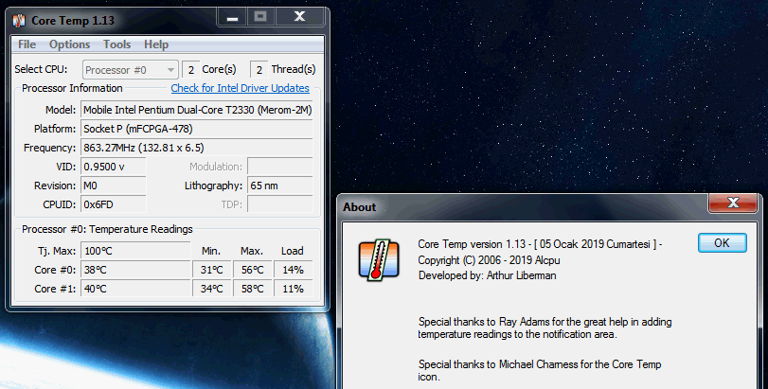
Task: Open the File menu
Action: (x=27, y=44)
